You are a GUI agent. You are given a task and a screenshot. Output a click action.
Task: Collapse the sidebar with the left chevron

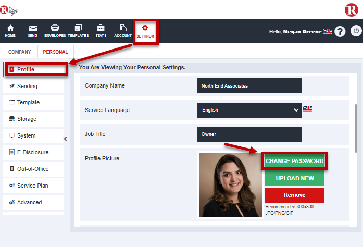coord(66,139)
